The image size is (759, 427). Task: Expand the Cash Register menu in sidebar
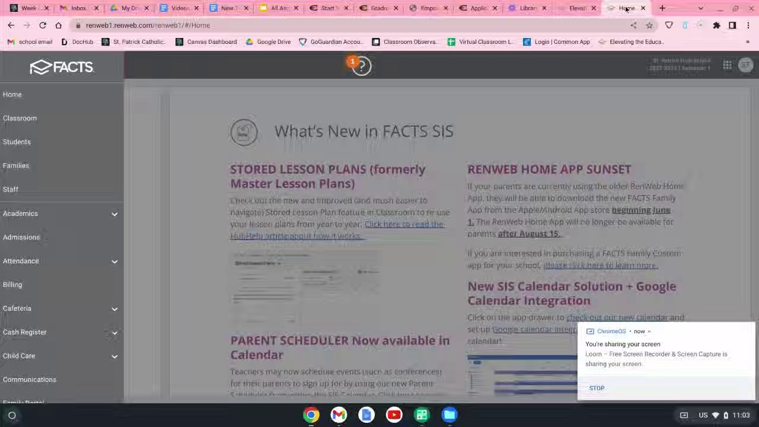point(114,332)
